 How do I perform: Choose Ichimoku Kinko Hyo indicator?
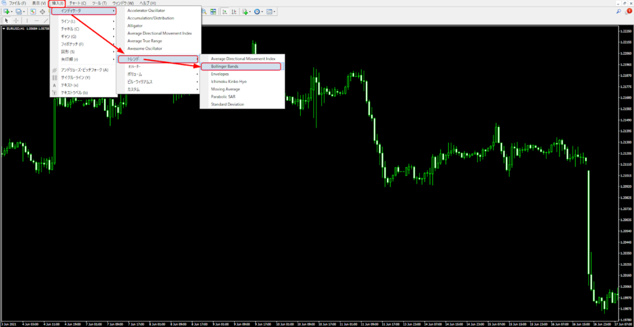point(228,81)
